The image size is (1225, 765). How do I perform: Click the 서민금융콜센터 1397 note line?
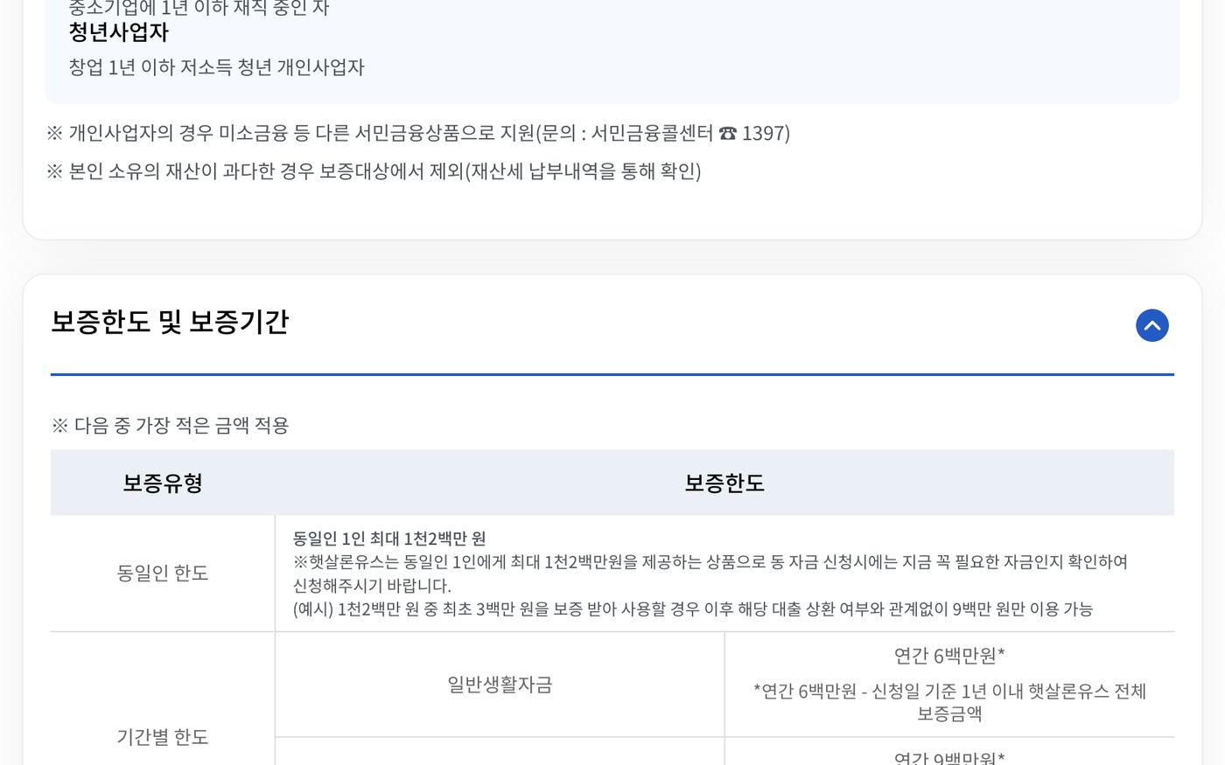[x=418, y=133]
